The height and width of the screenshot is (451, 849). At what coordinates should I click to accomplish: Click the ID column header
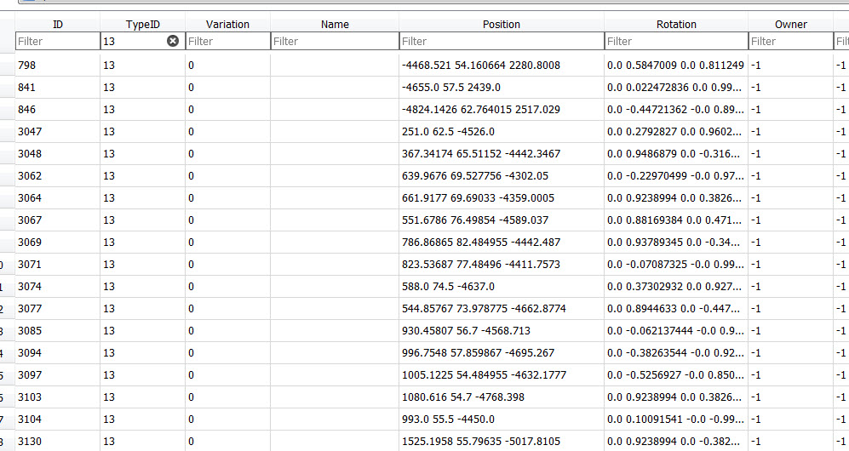point(57,25)
